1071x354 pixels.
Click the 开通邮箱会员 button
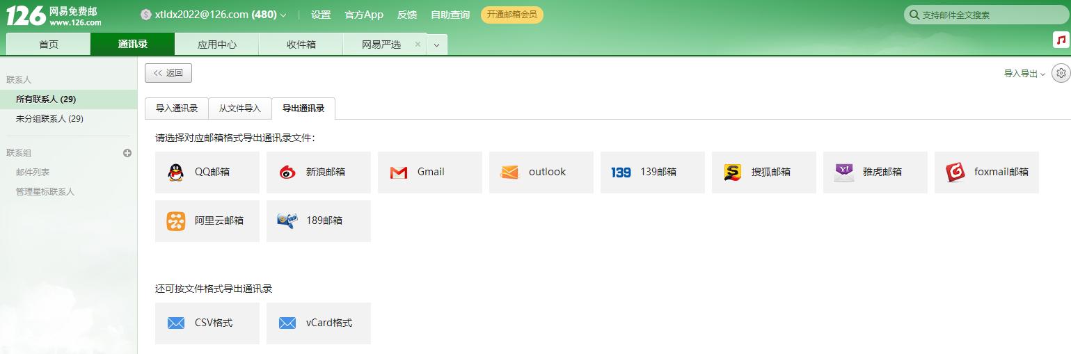coord(511,15)
